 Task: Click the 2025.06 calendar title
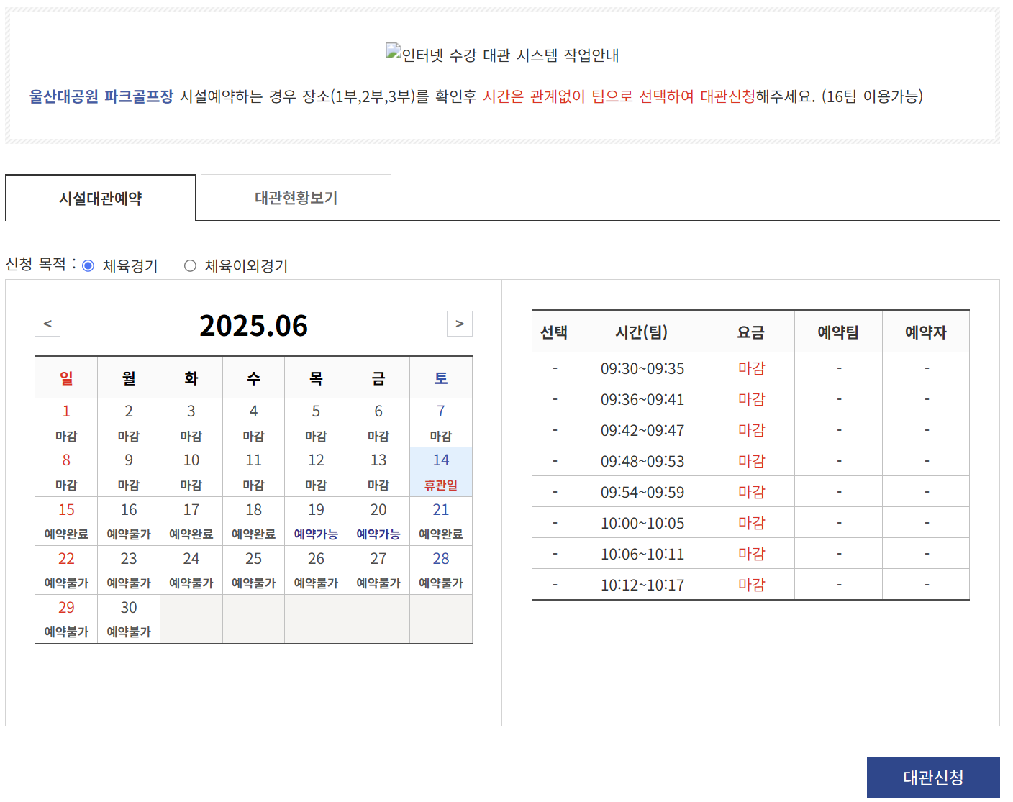[254, 326]
